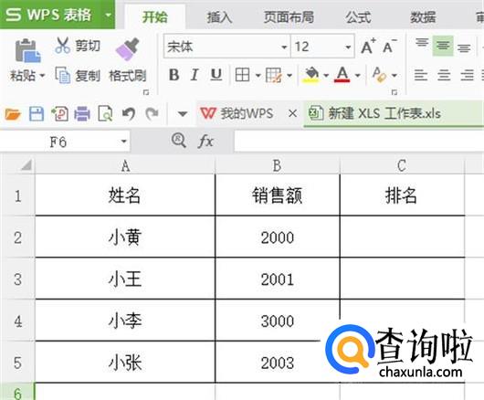This screenshot has width=484, height=400.
Task: Undo the last action
Action: tap(129, 114)
